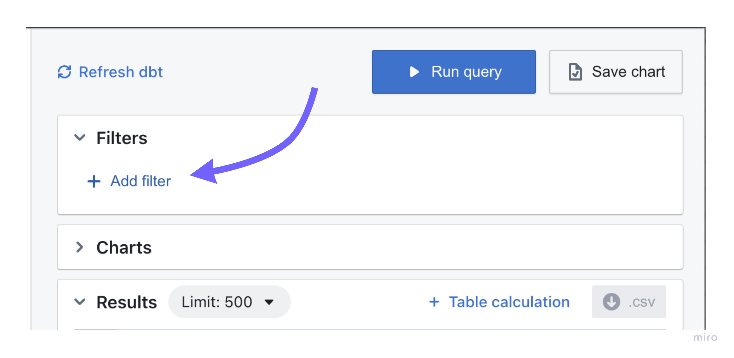Click the play triangle in Run query
The image size is (734, 358).
click(x=414, y=72)
